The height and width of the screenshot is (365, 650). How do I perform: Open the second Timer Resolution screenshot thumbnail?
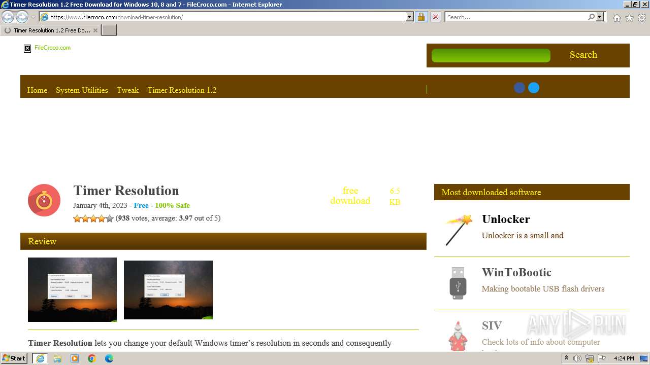(x=168, y=290)
